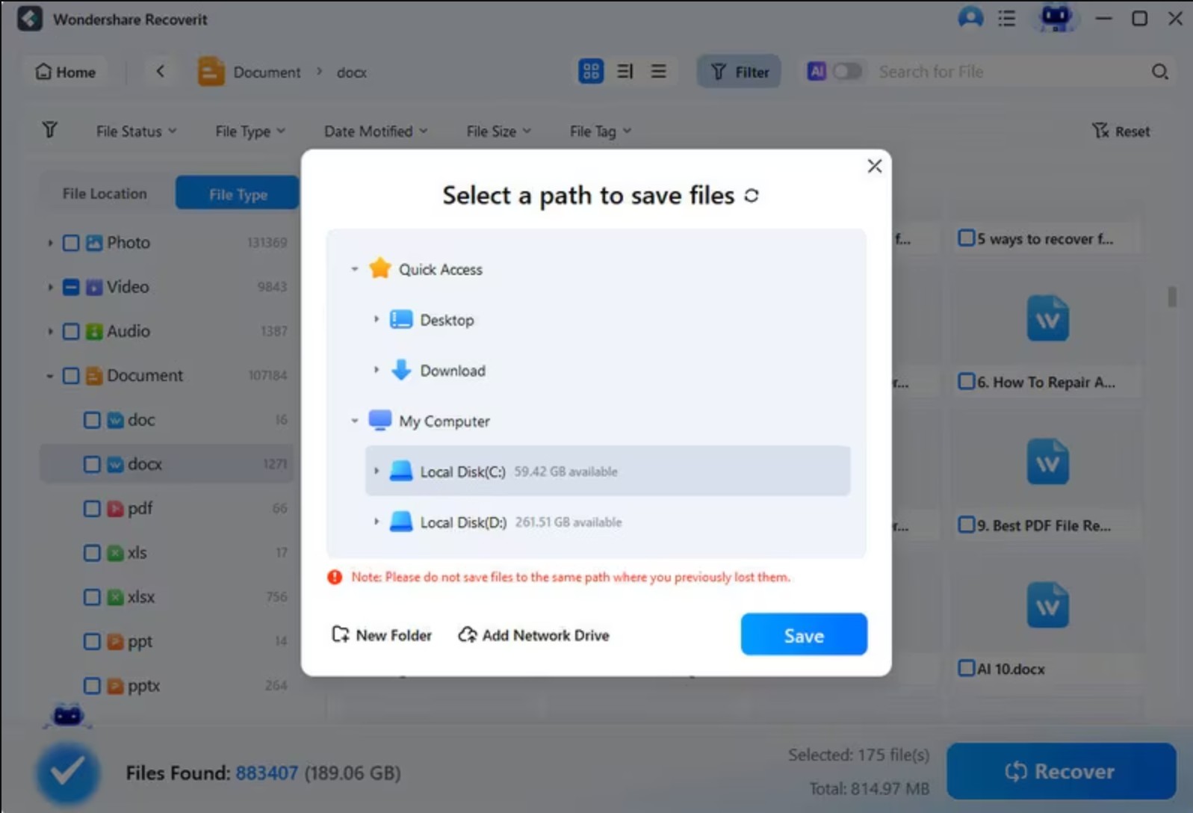Click the search magnifier icon
Viewport: 1193px width, 813px height.
(x=1159, y=72)
